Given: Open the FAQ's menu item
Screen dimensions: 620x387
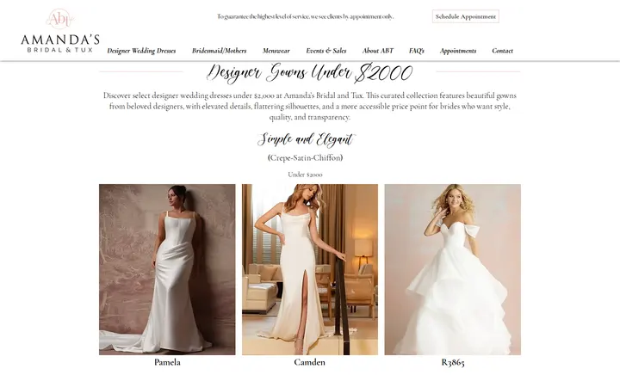Looking at the screenshot, I should [417, 51].
